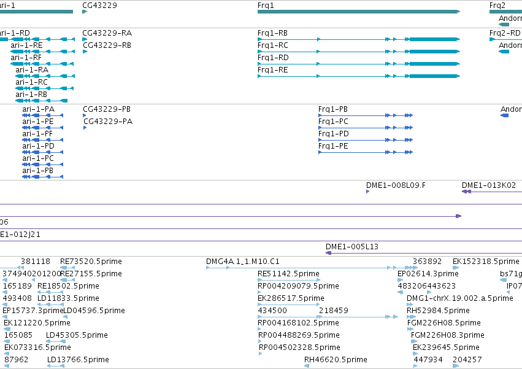Select the CG43229-PA protein feature
The image size is (522, 369).
pyautogui.click(x=85, y=128)
